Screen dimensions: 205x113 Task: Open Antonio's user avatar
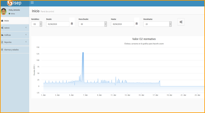(x=4, y=12)
